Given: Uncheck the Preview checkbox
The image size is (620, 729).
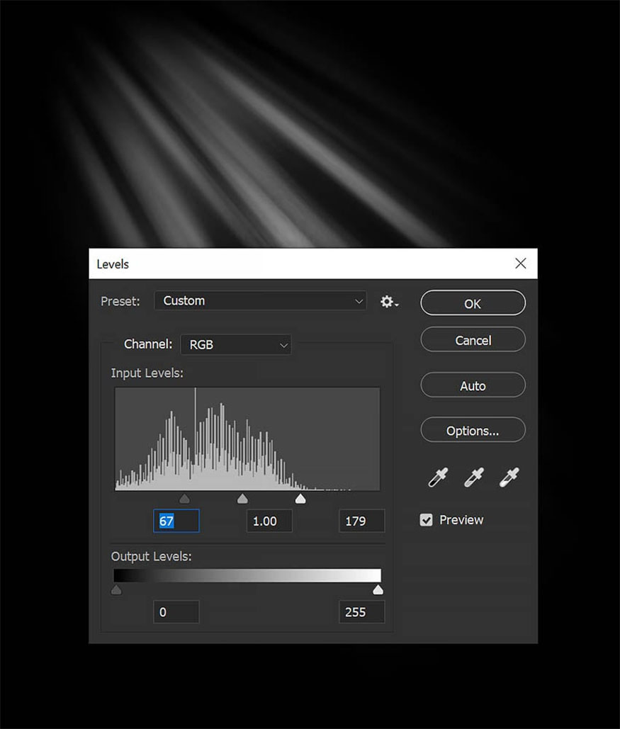Looking at the screenshot, I should coord(427,520).
